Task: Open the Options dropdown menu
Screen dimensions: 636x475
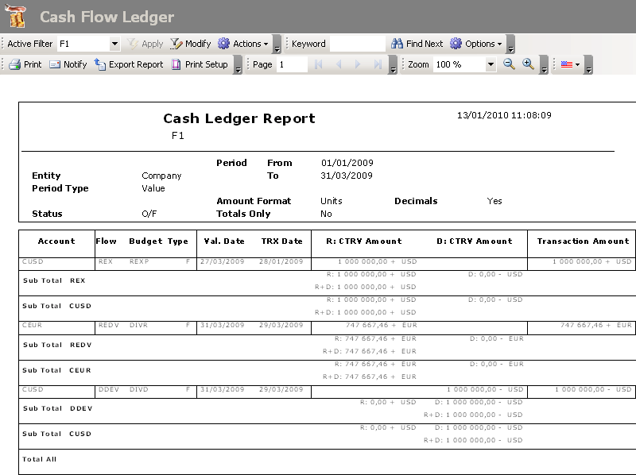Action: coord(476,44)
